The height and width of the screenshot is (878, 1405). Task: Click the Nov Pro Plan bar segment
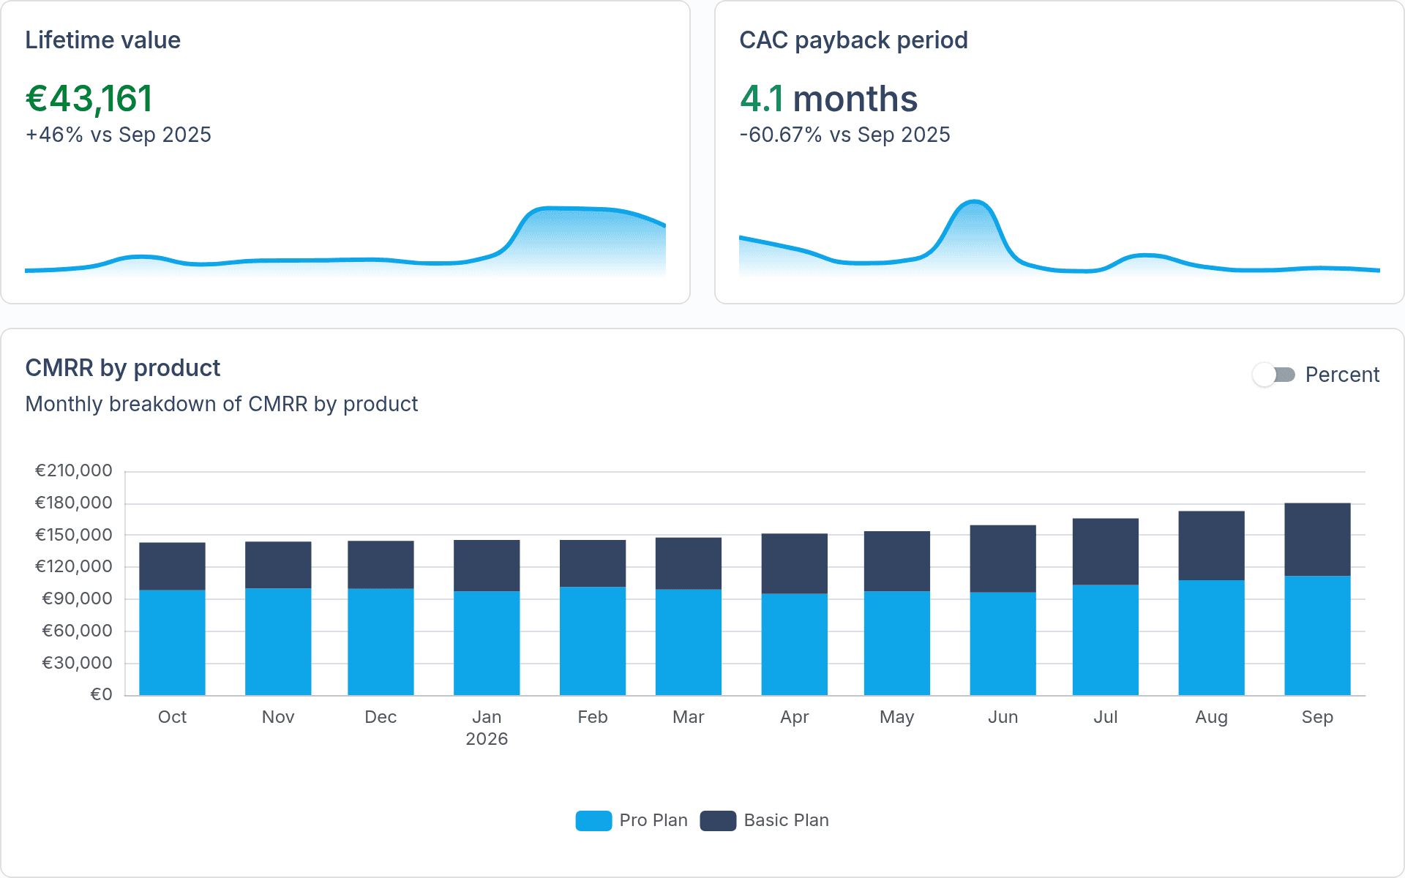click(278, 642)
